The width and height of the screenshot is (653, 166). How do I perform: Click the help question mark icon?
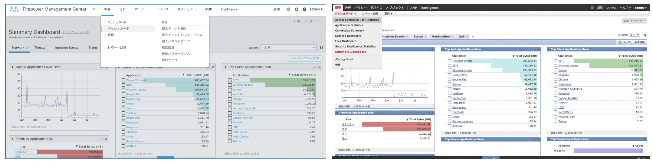[304, 9]
